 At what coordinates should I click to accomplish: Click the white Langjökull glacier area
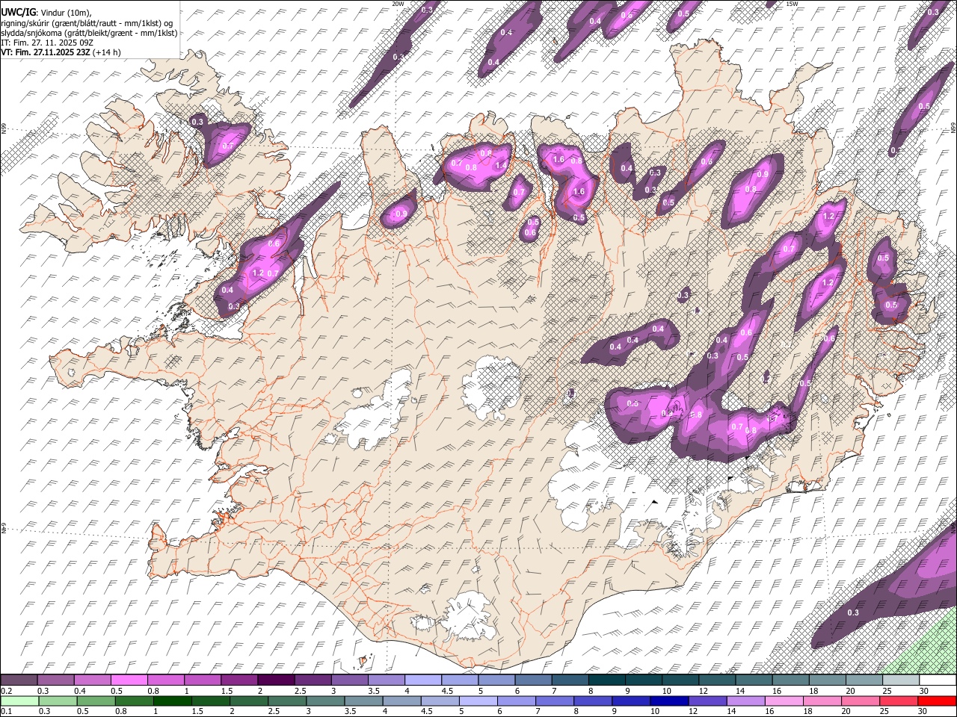pos(374,412)
